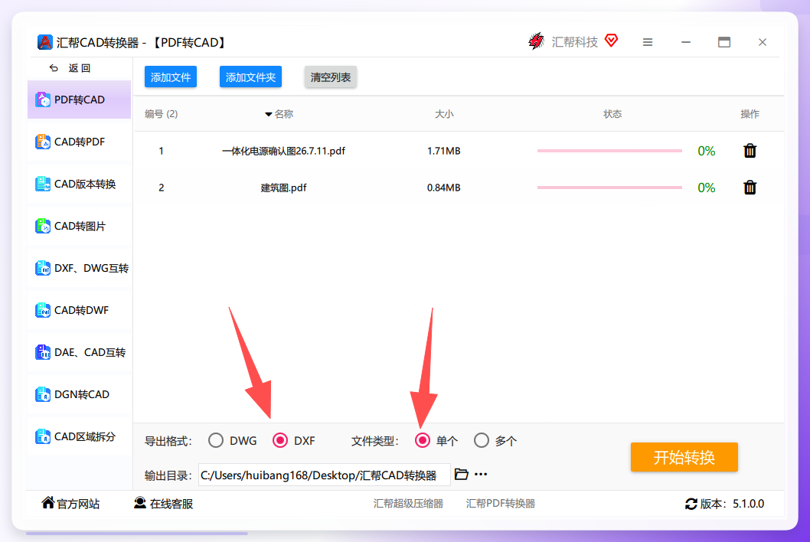Open DAE、CAD互转 in sidebar
Screen dimensions: 810x542
pos(80,352)
